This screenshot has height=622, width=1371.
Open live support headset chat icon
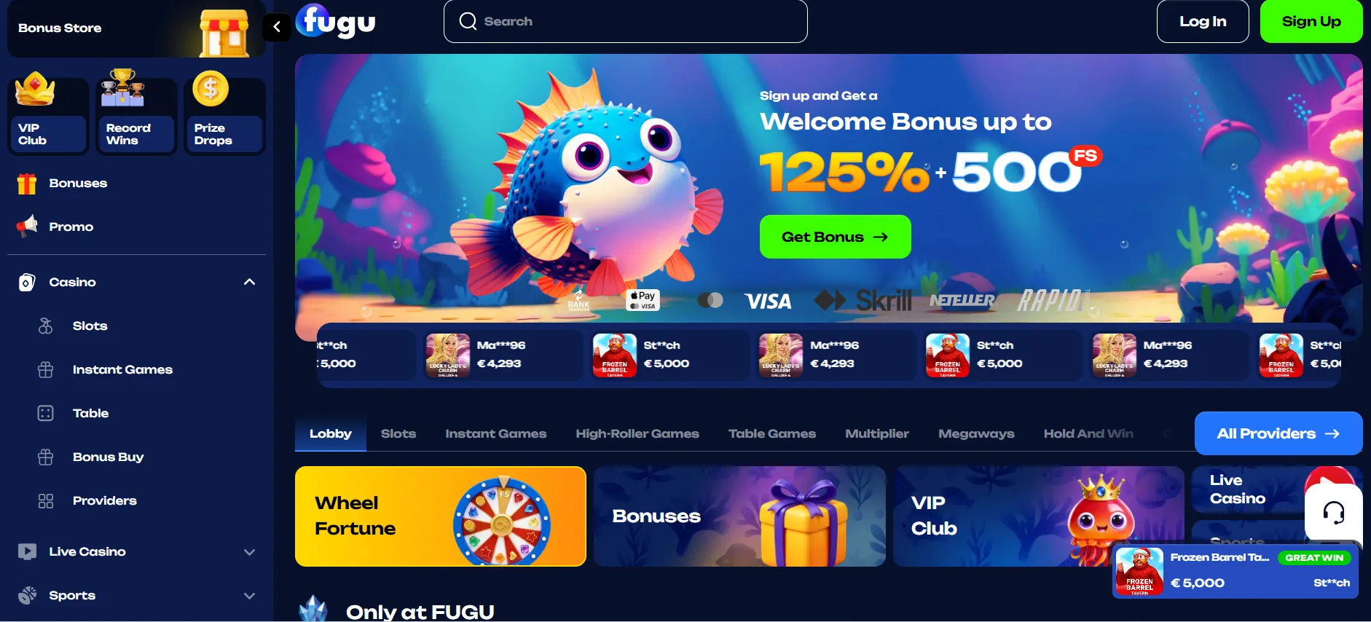(1333, 513)
